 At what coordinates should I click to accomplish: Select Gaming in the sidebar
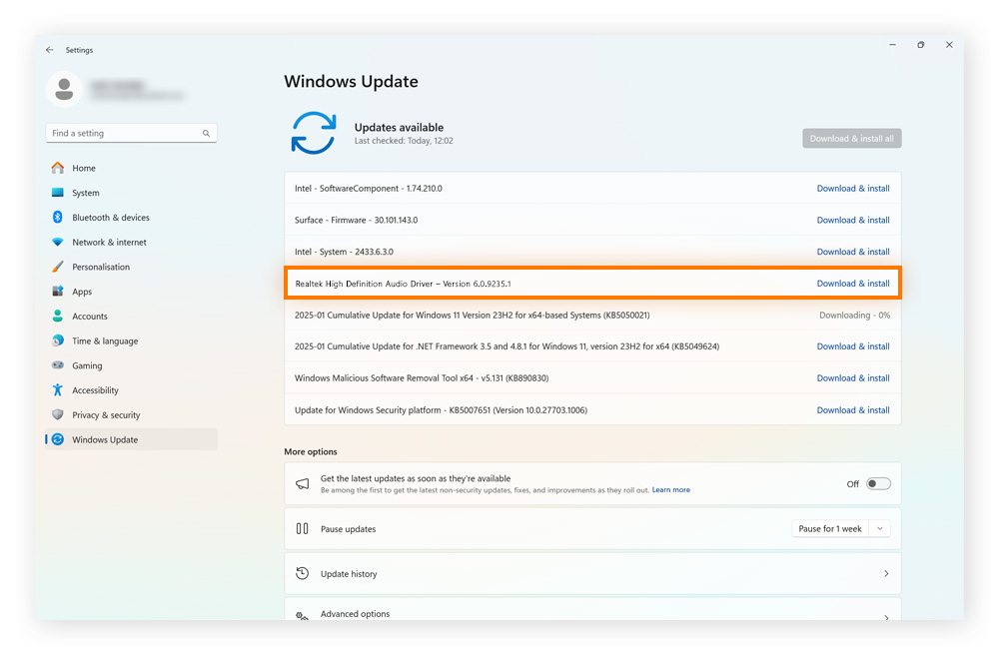(x=131, y=365)
